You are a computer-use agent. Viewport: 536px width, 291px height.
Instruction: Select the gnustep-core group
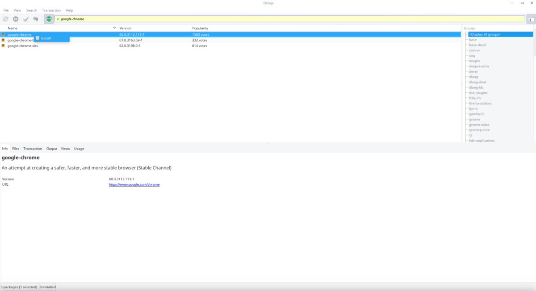click(479, 130)
